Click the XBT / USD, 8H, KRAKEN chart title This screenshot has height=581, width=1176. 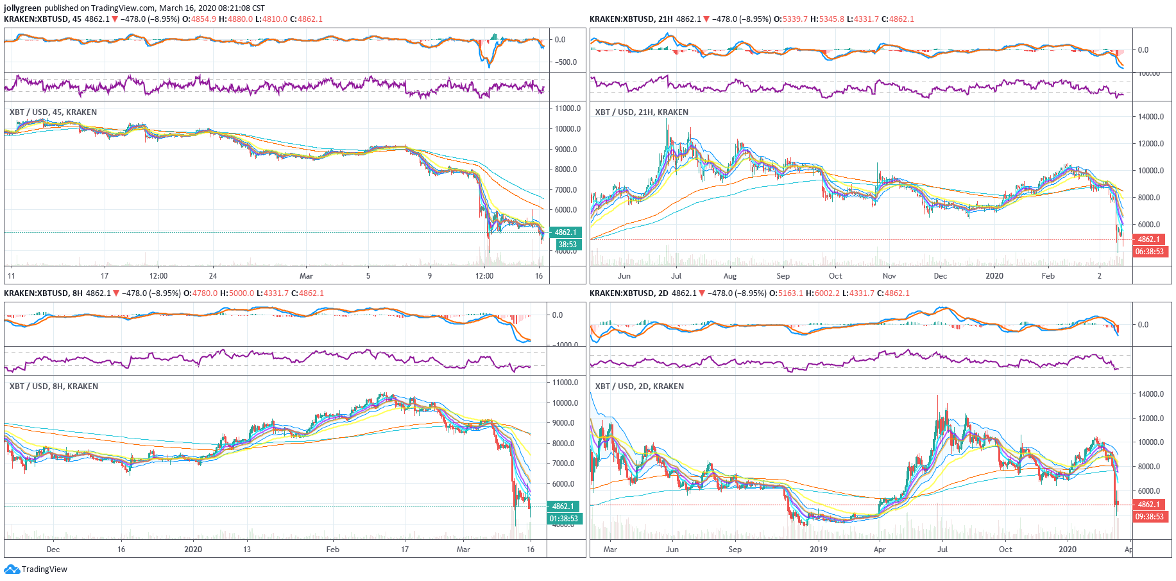54,386
